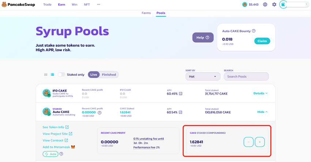The width and height of the screenshot is (311, 162).
Task: Open Sort By Hot dropdown
Action: click(x=203, y=76)
